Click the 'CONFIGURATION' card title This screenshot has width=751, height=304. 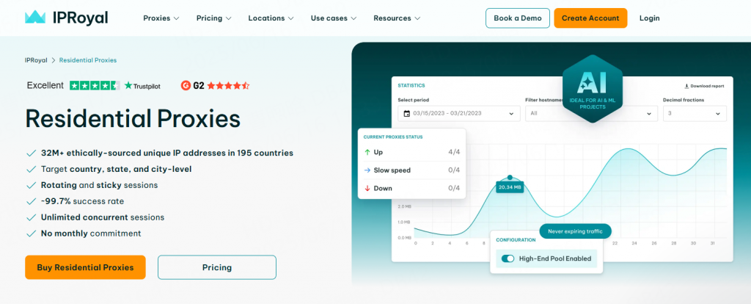click(516, 239)
